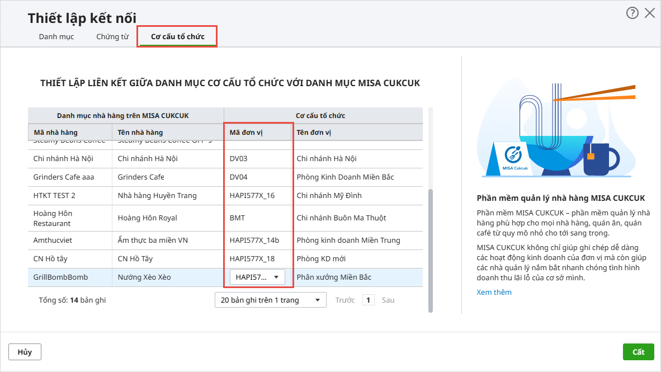Close the Thiết lập kết nối dialog

649,13
